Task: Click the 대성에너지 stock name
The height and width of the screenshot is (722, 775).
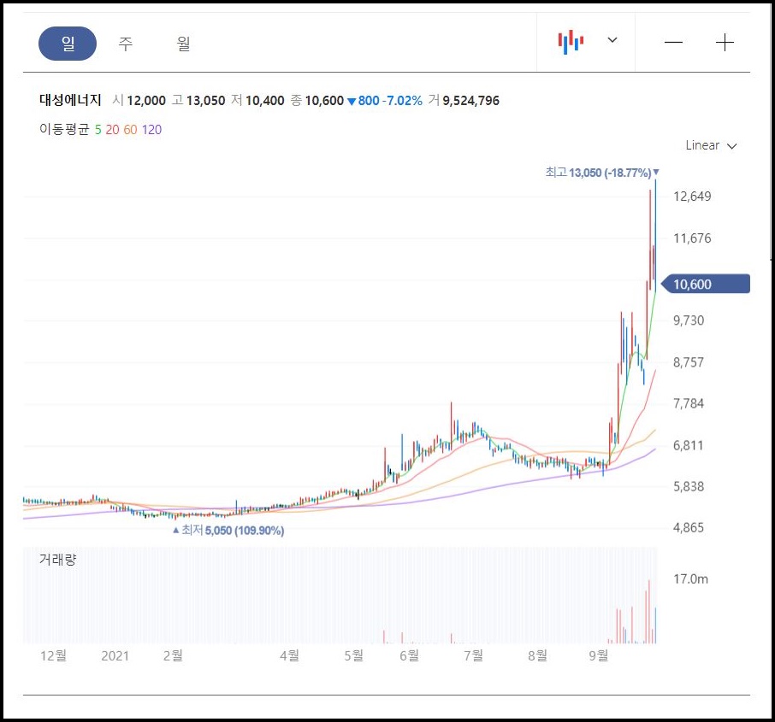Action: coord(70,100)
